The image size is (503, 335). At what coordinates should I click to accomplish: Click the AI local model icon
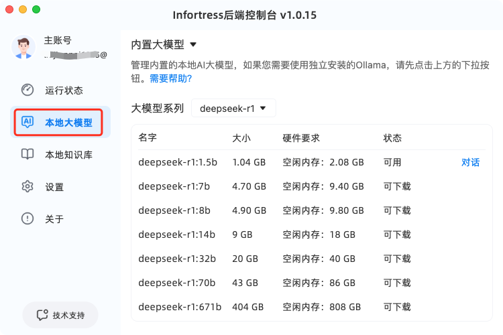[27, 122]
